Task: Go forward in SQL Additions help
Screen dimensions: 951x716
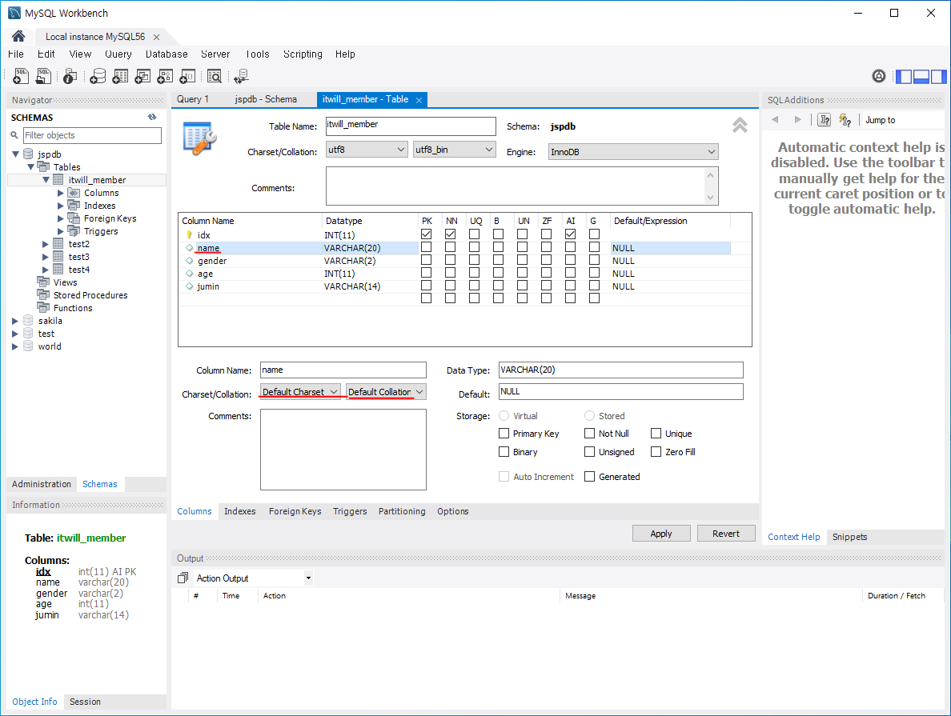Action: [x=797, y=120]
